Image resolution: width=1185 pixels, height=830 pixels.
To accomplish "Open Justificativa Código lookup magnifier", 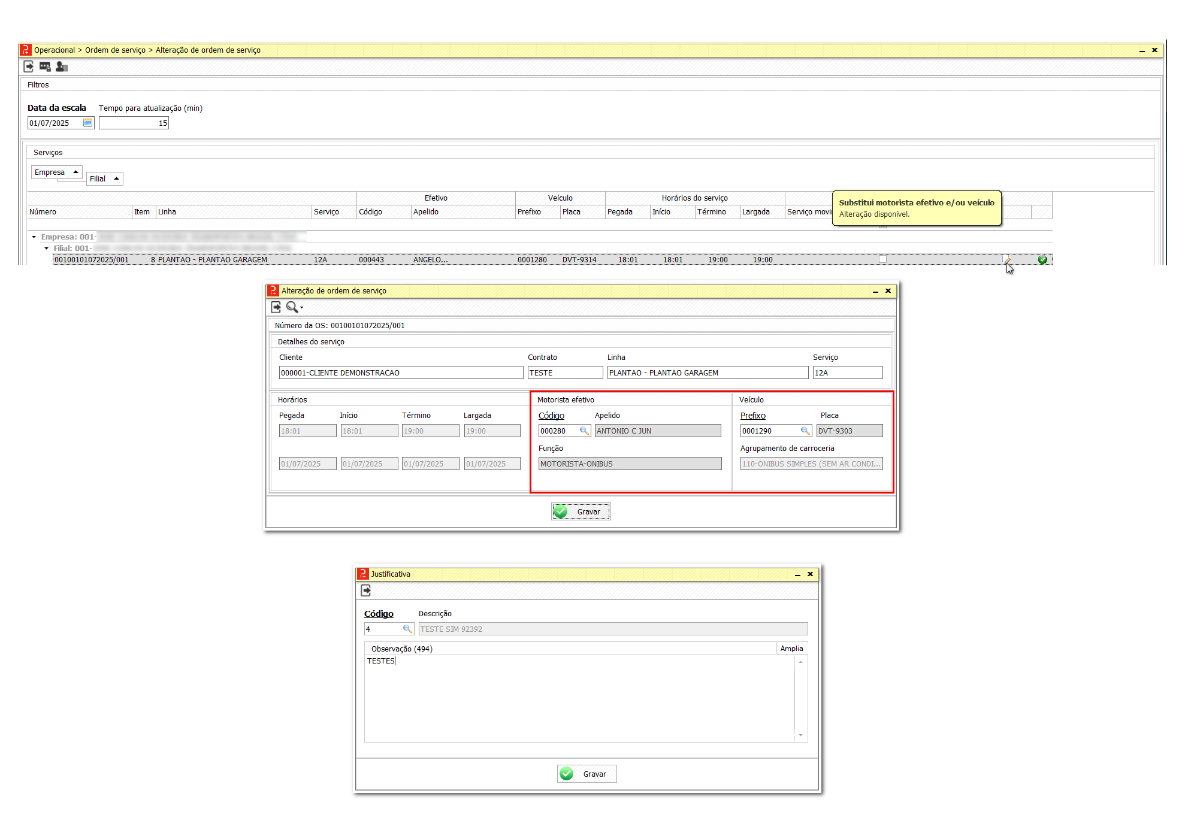I will click(407, 629).
